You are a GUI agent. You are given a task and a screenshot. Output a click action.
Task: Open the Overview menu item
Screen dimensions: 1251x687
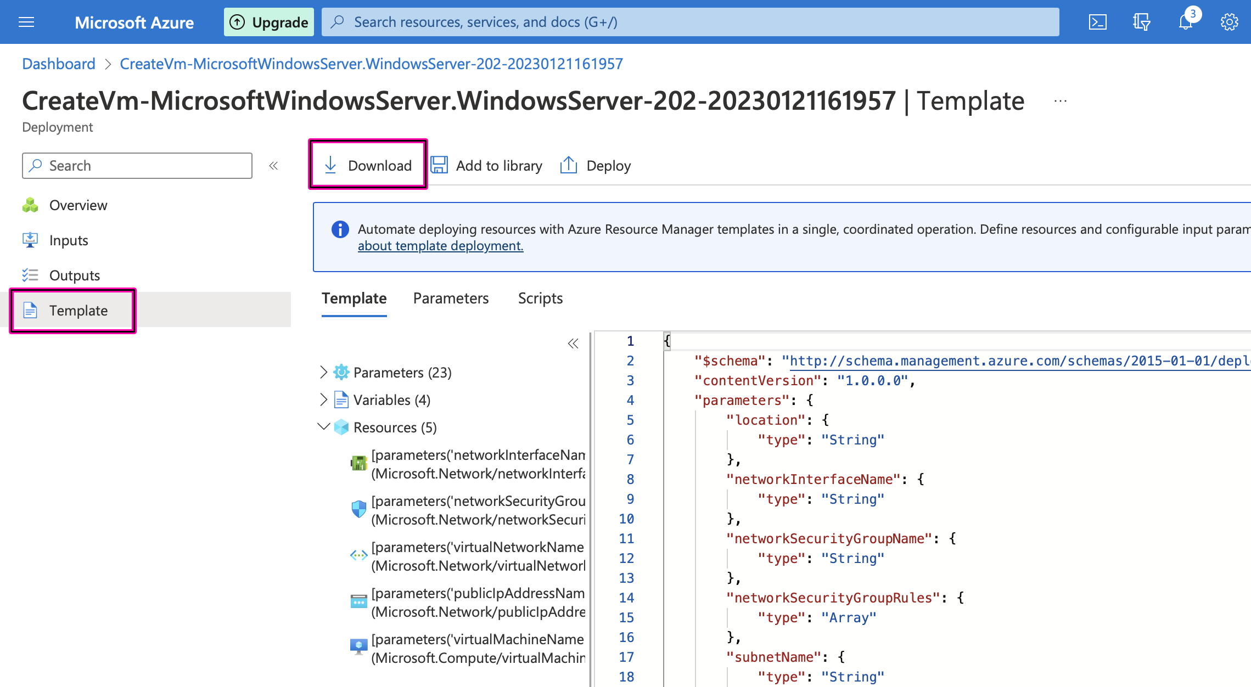[78, 205]
